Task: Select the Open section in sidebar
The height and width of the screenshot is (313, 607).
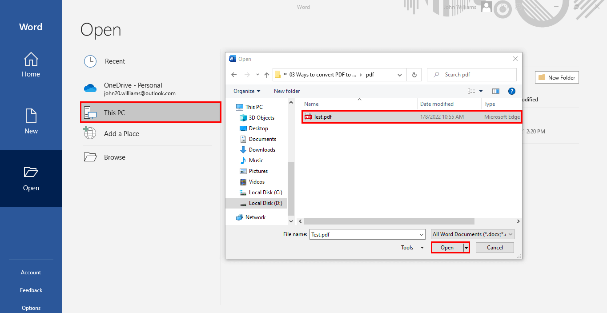Action: 31,179
